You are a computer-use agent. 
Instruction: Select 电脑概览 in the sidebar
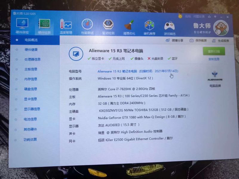point(35,40)
